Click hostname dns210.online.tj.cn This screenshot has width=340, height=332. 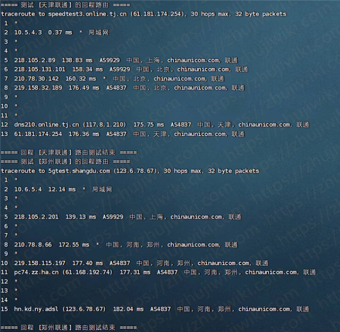click(x=47, y=125)
